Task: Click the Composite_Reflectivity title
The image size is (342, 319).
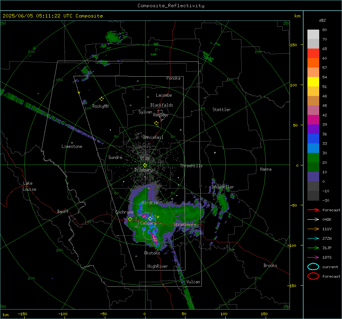Action: coord(171,6)
